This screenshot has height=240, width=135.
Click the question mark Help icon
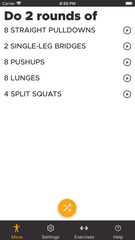[118, 228]
